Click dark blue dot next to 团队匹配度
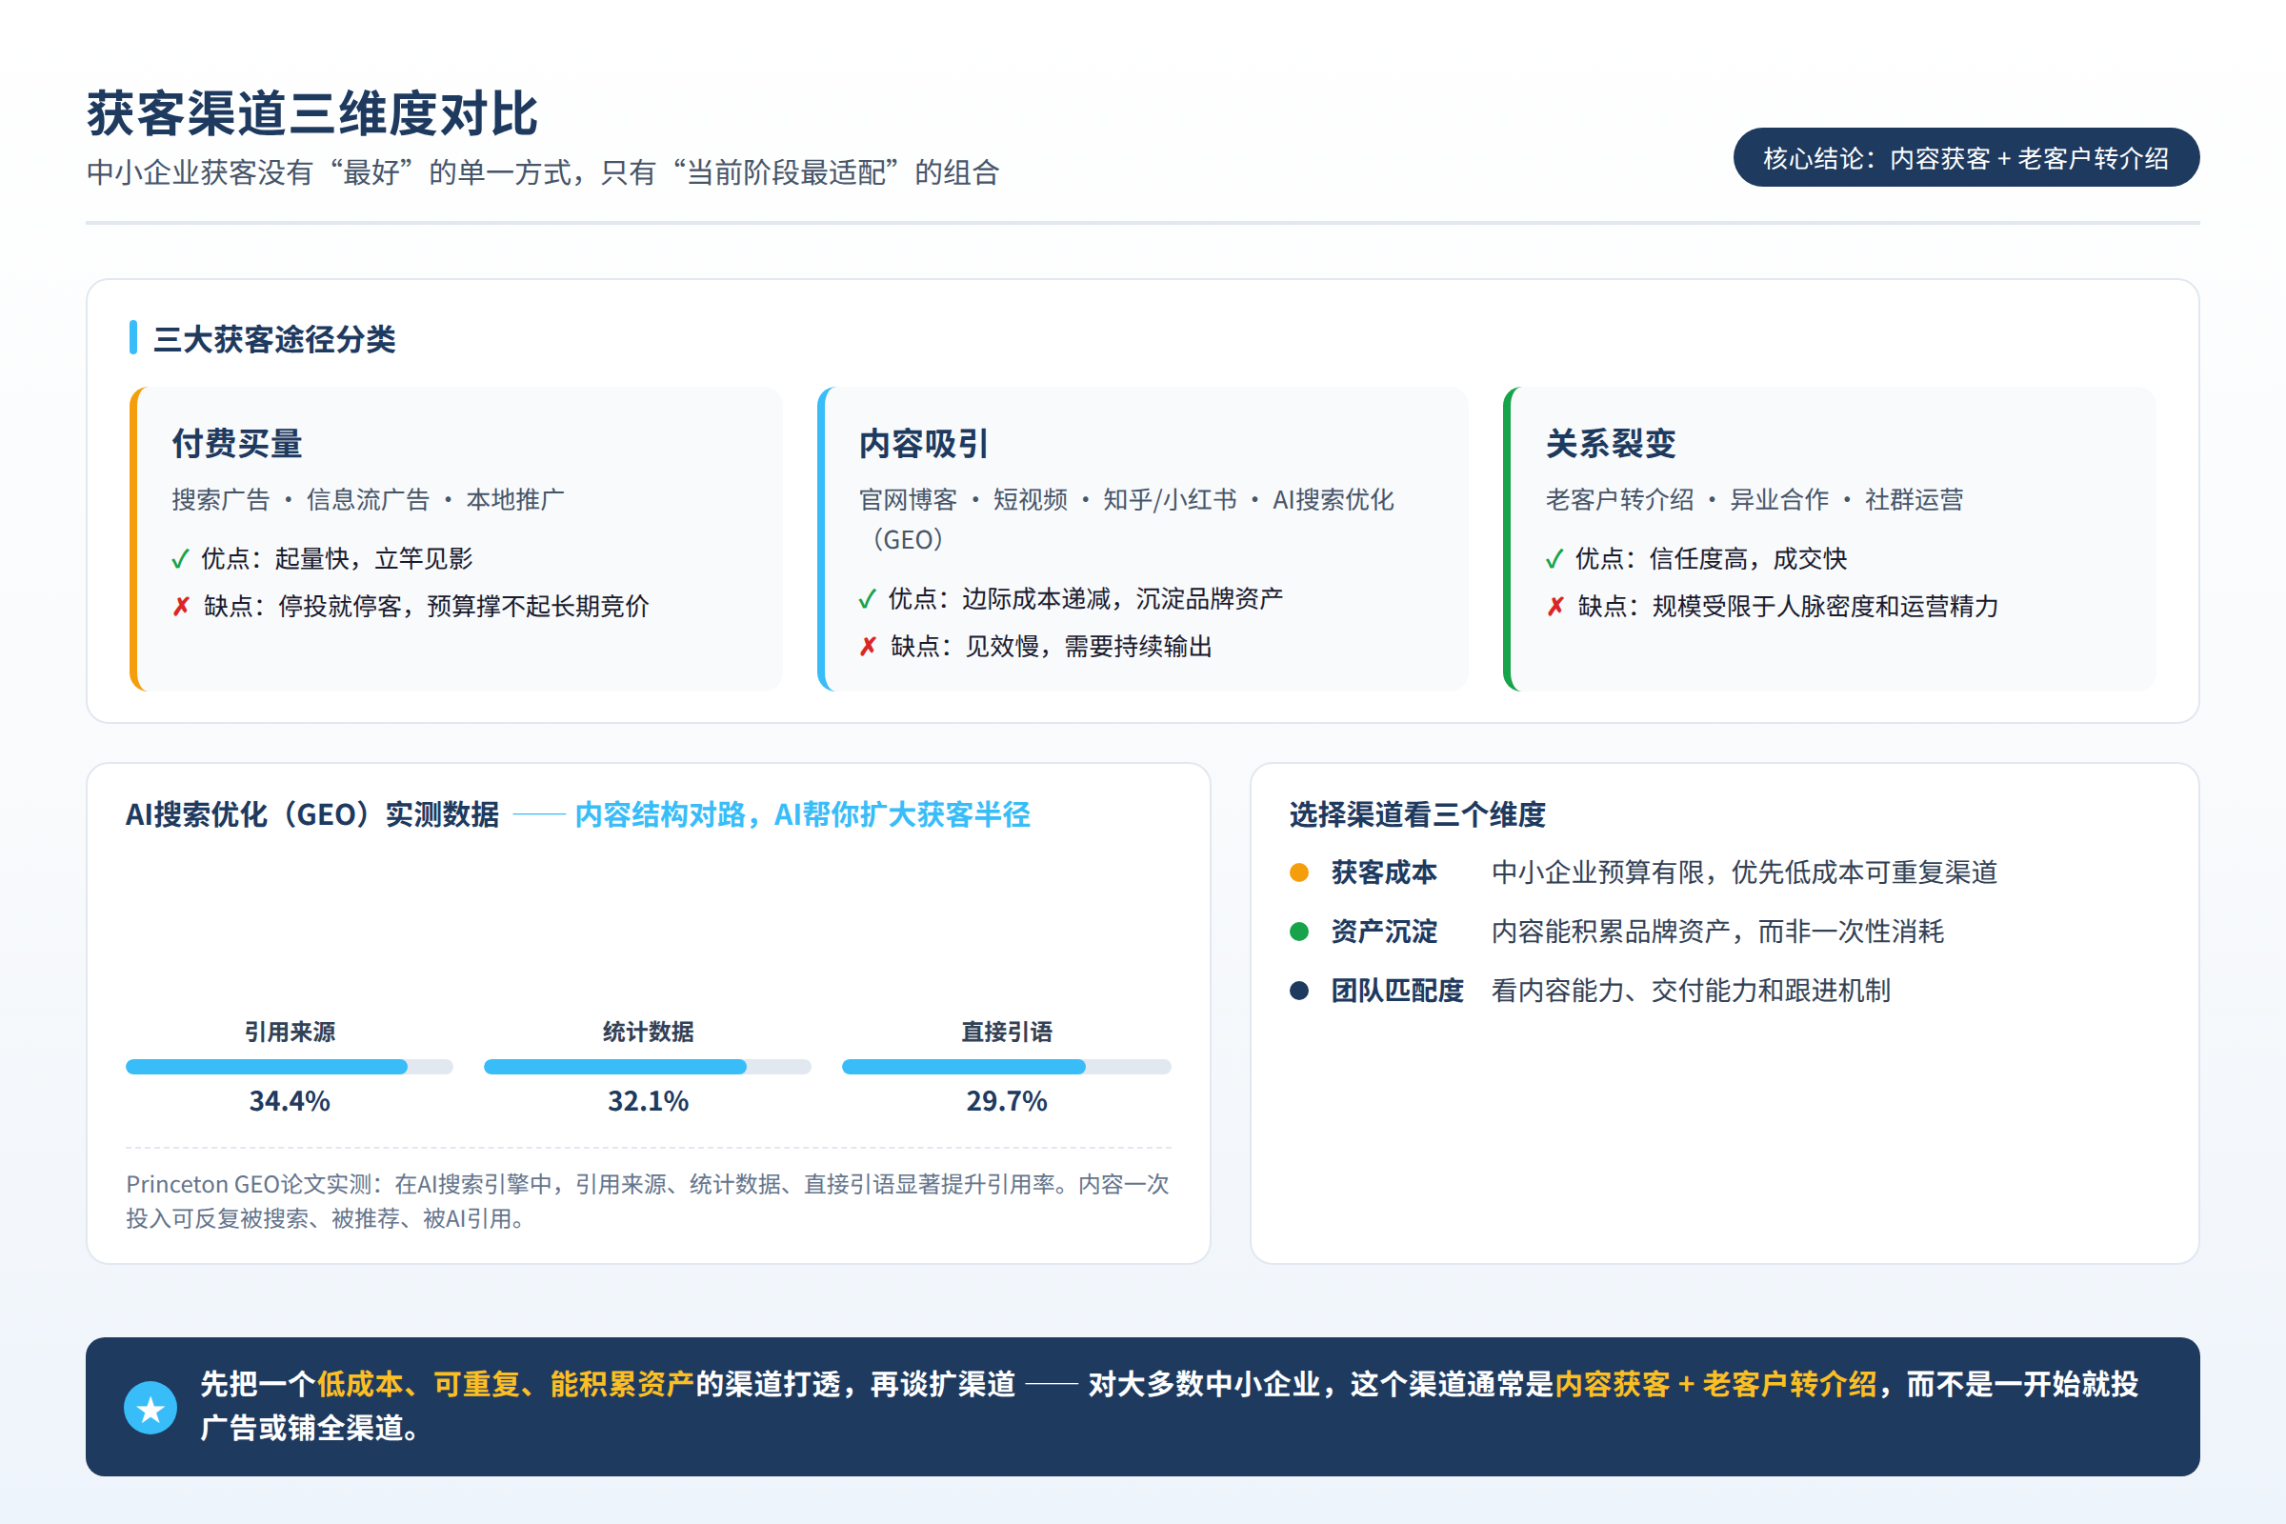 click(x=1298, y=991)
